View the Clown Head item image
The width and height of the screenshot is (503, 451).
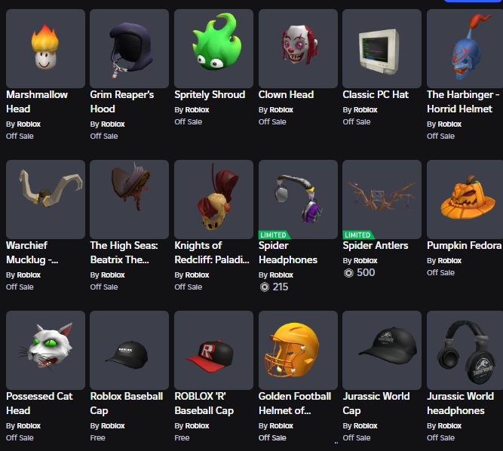click(x=298, y=48)
